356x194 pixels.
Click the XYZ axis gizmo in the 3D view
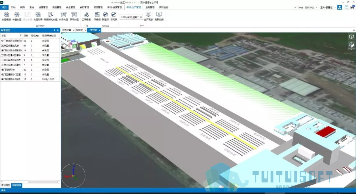[x=73, y=175]
